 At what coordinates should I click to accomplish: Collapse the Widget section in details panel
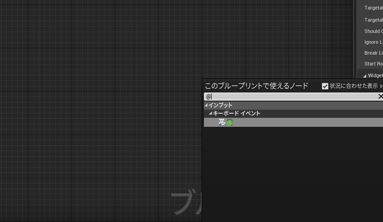tap(364, 76)
